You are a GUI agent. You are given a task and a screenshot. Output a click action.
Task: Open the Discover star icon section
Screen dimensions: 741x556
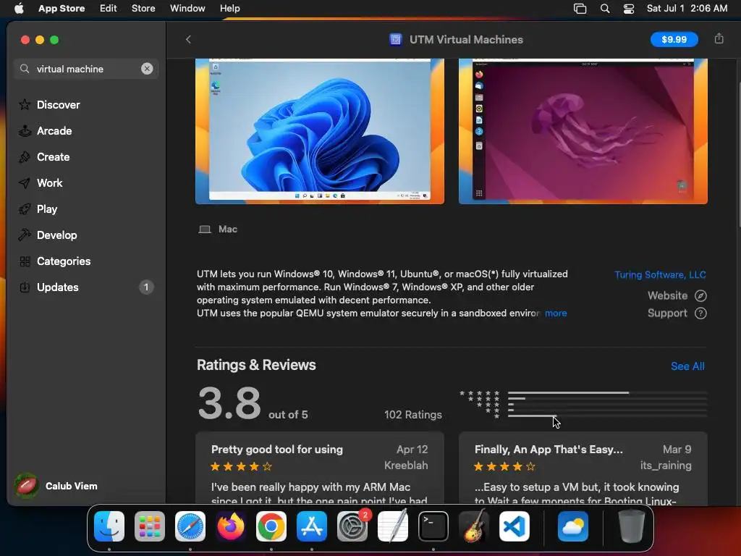(x=25, y=104)
